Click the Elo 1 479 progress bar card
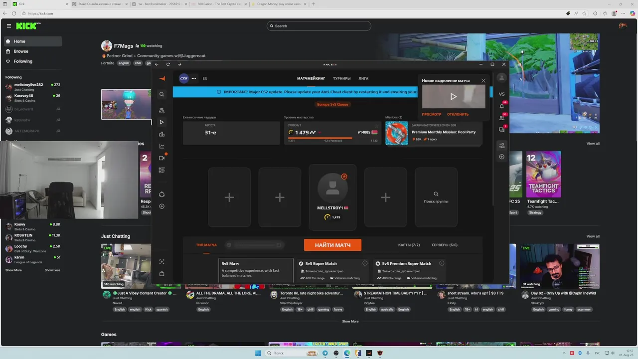The height and width of the screenshot is (359, 638). point(332,133)
